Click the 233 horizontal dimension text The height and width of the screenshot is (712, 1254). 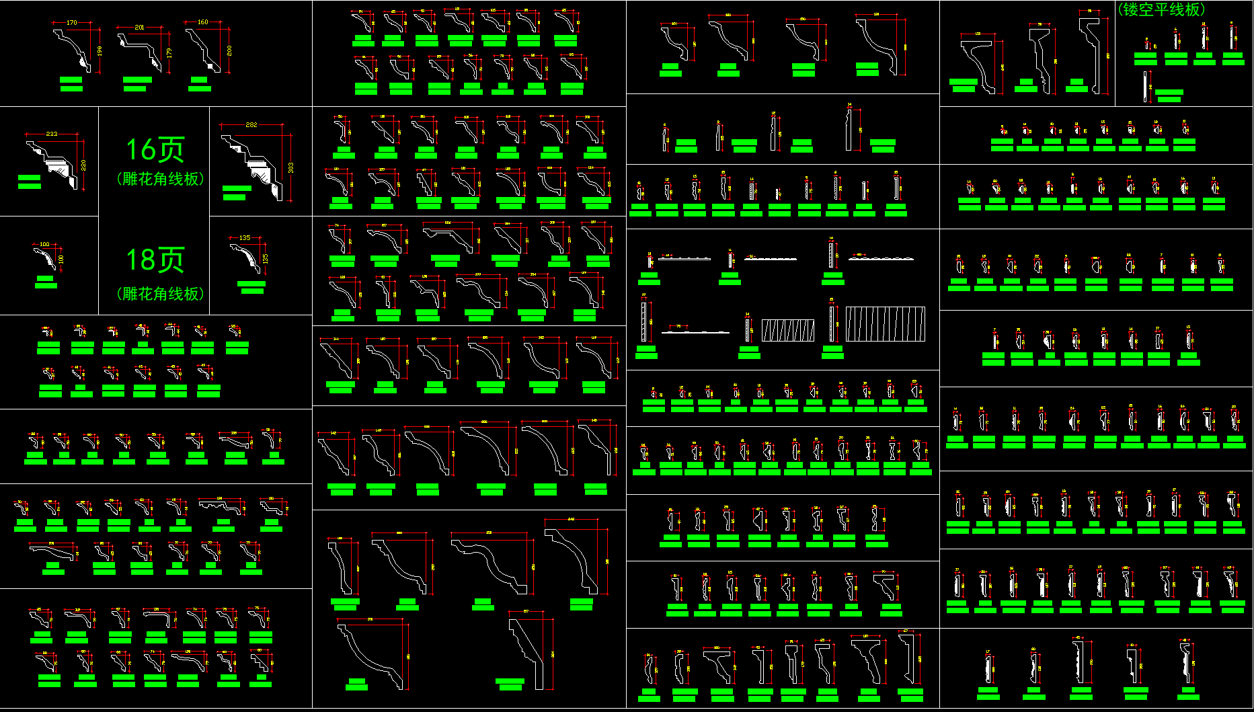pos(52,134)
